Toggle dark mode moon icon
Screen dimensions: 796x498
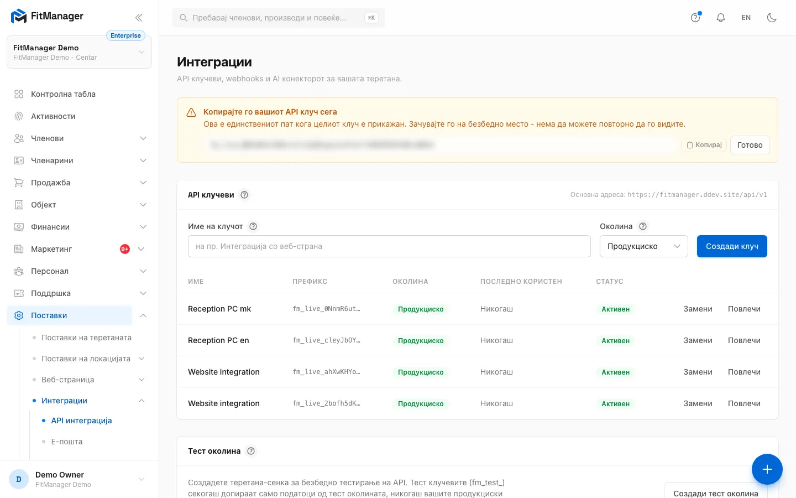772,18
